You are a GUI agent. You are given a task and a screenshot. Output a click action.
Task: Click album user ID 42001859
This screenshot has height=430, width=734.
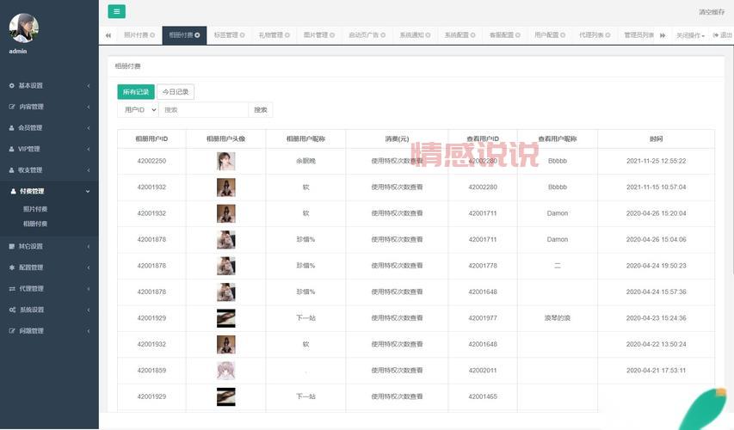pos(151,371)
